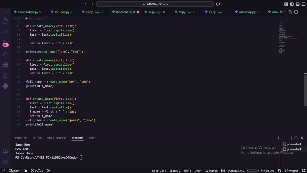Image resolution: width=307 pixels, height=173 pixels.
Task: Open the Explorer view in activity bar
Action: (5, 21)
